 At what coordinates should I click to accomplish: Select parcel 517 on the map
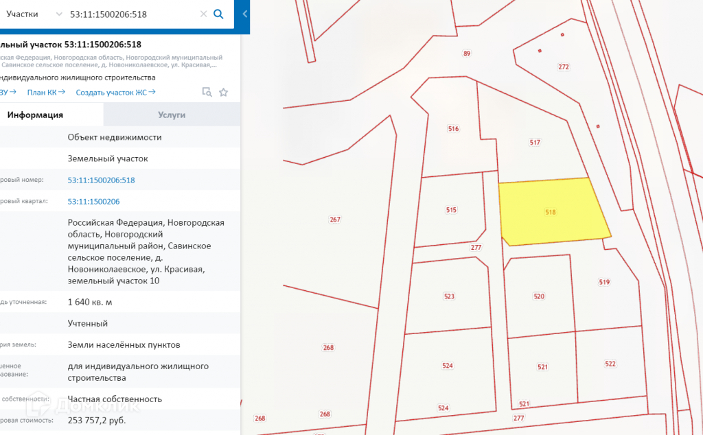coord(535,143)
